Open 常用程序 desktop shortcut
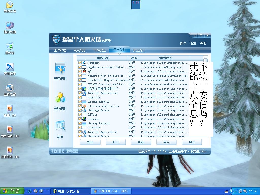 coord(10,69)
